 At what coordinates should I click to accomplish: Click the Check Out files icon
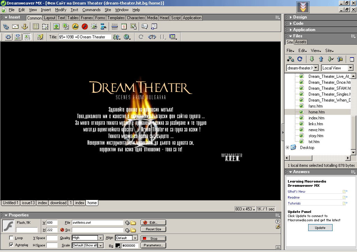331,59
